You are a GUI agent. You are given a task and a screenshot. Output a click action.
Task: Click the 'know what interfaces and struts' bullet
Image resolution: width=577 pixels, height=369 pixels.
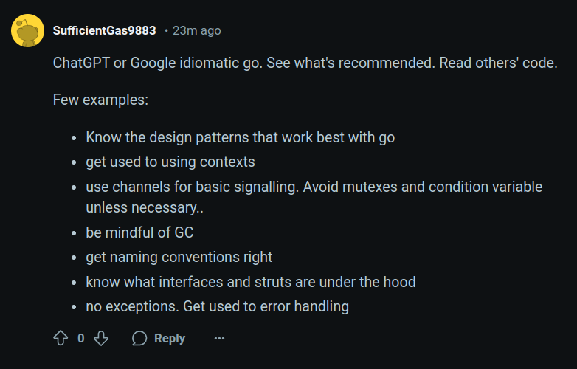pyautogui.click(x=251, y=282)
